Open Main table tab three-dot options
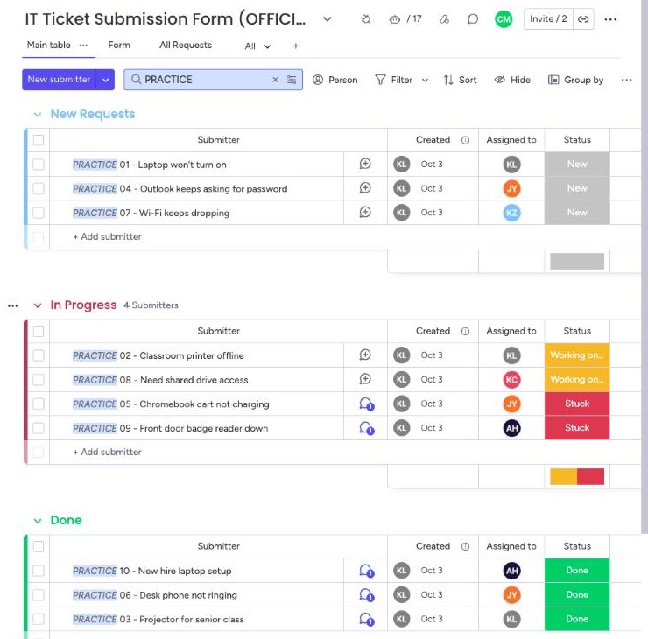648x639 pixels. (x=83, y=45)
